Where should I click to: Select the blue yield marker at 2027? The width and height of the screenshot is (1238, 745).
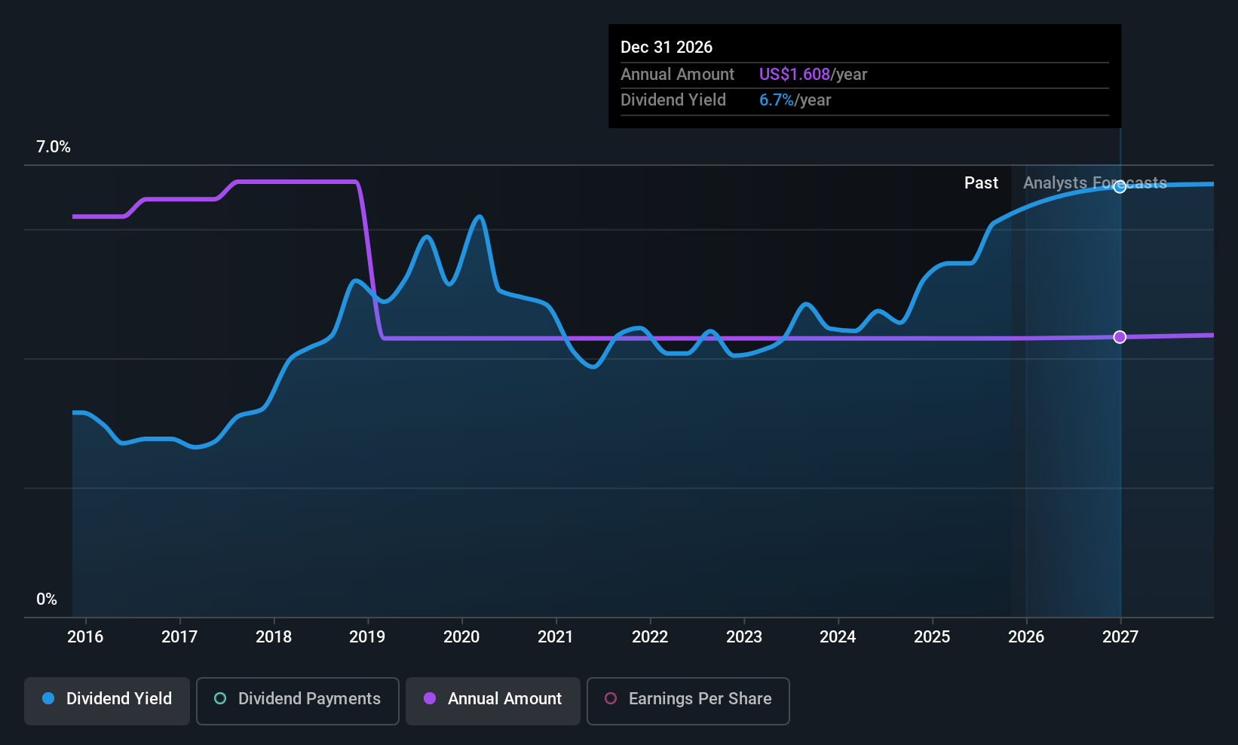point(1120,186)
